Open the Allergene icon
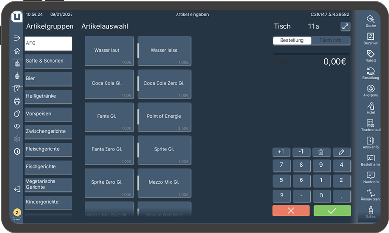Viewport: 389px width, 233px height. [x=371, y=90]
